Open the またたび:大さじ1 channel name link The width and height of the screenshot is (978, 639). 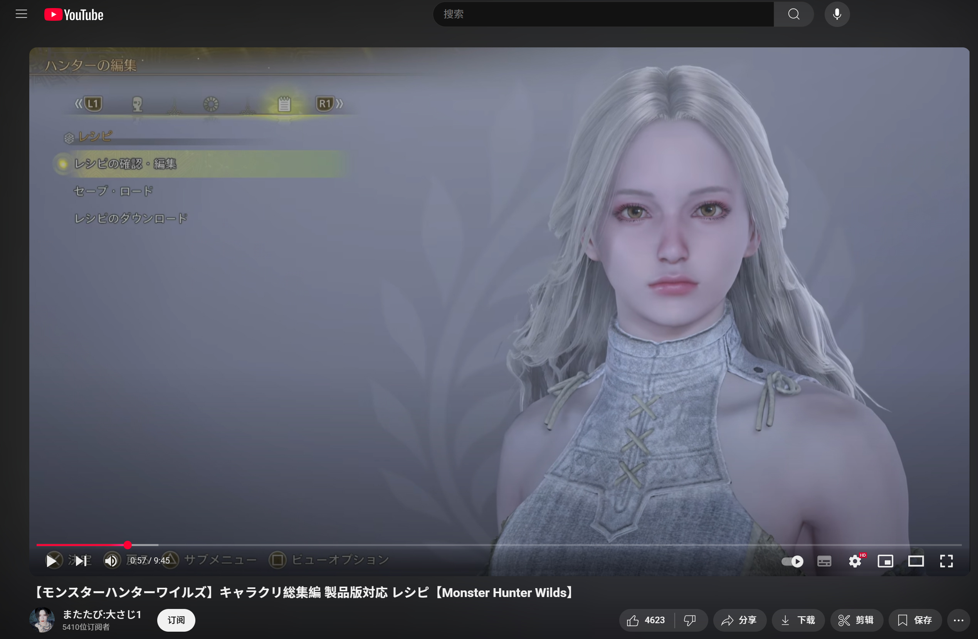pos(102,615)
